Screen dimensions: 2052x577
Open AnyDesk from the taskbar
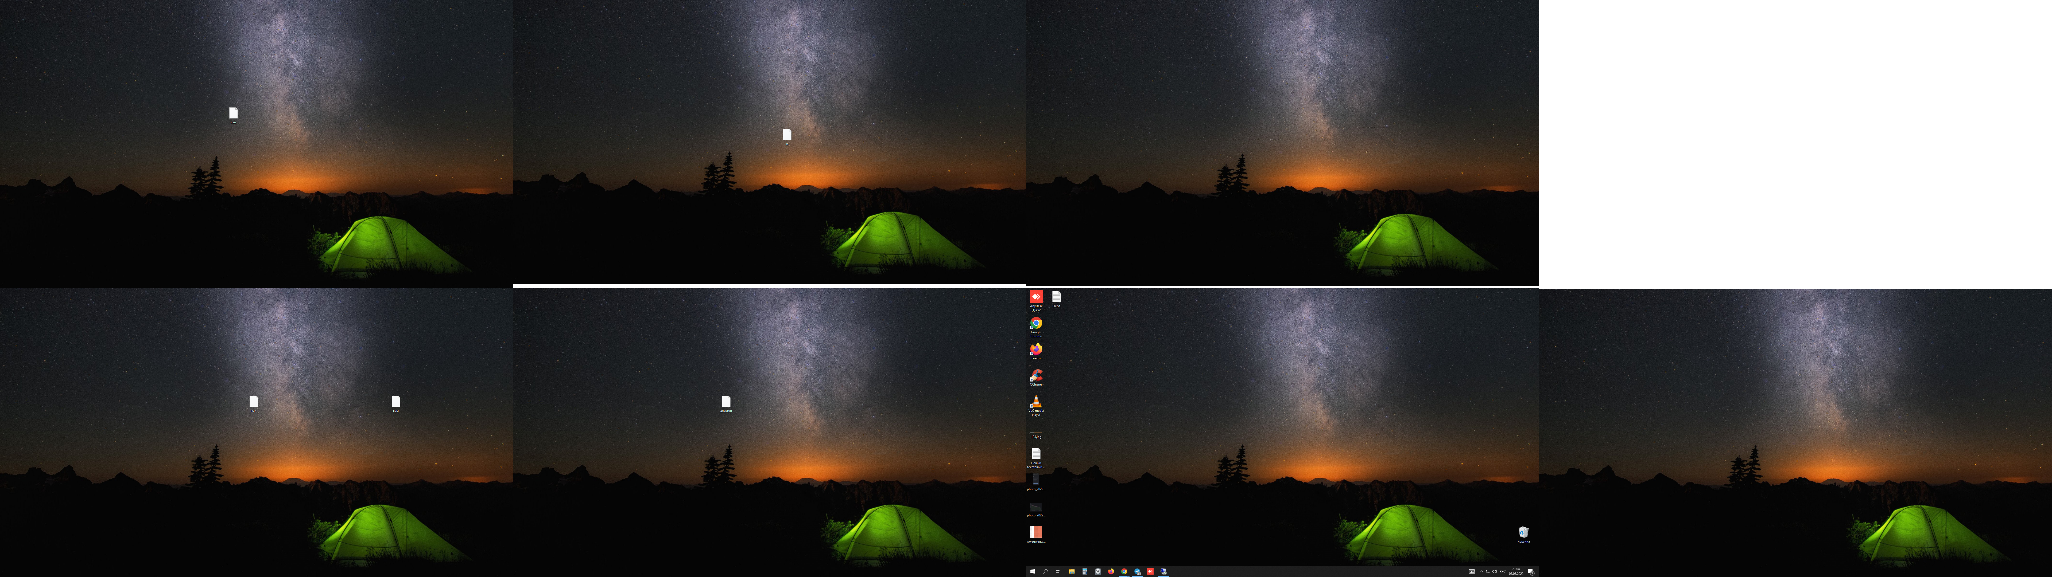pos(1150,571)
